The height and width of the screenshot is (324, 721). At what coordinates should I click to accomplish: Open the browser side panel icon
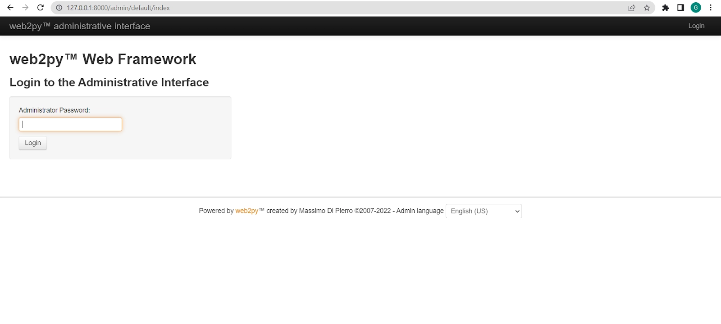point(680,8)
